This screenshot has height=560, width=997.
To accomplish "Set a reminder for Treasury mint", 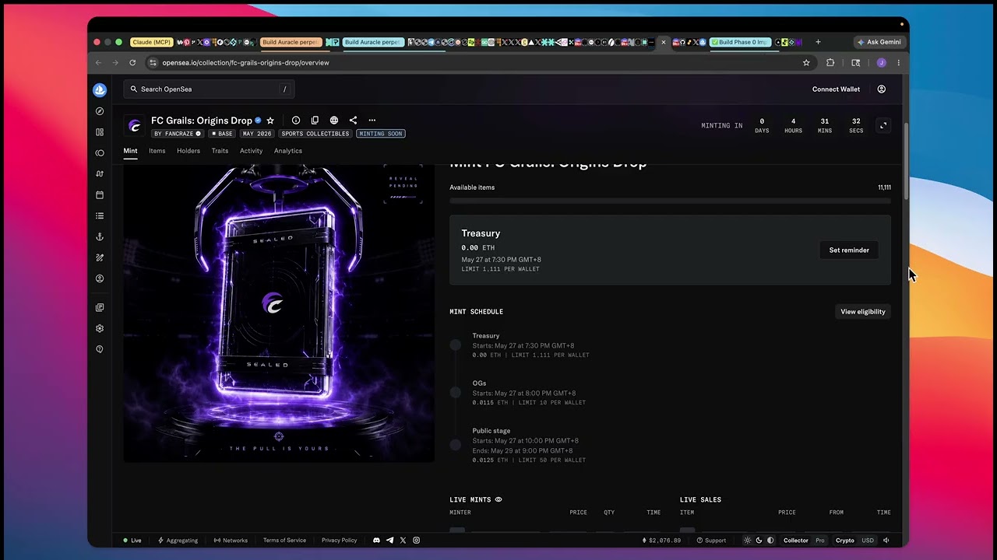I will (849, 250).
